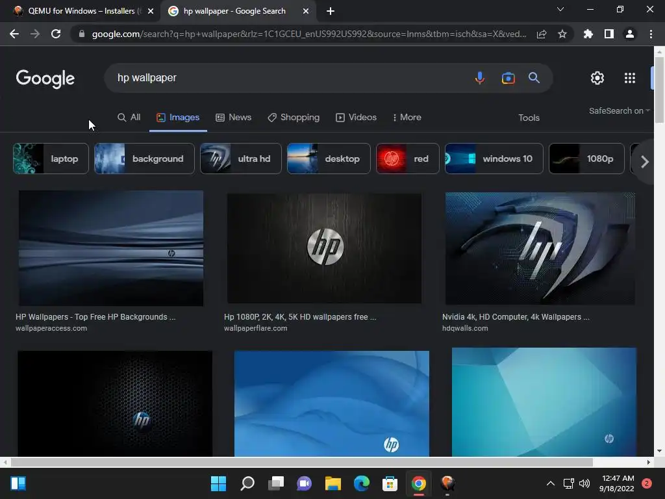Filter results by windows 10 chip
Viewport: 665px width, 499px height.
[x=494, y=159]
